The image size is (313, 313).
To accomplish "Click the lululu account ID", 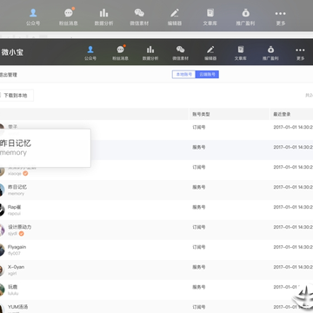I will 13,293.
